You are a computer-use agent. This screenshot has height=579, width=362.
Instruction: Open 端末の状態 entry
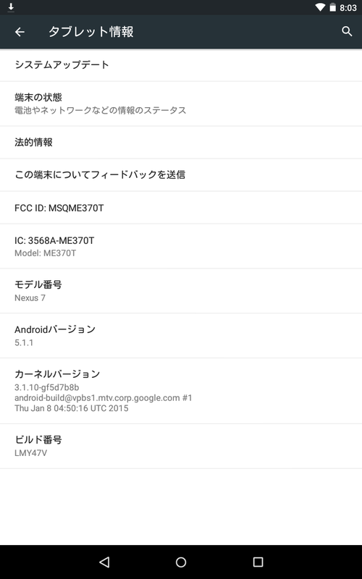(x=181, y=103)
